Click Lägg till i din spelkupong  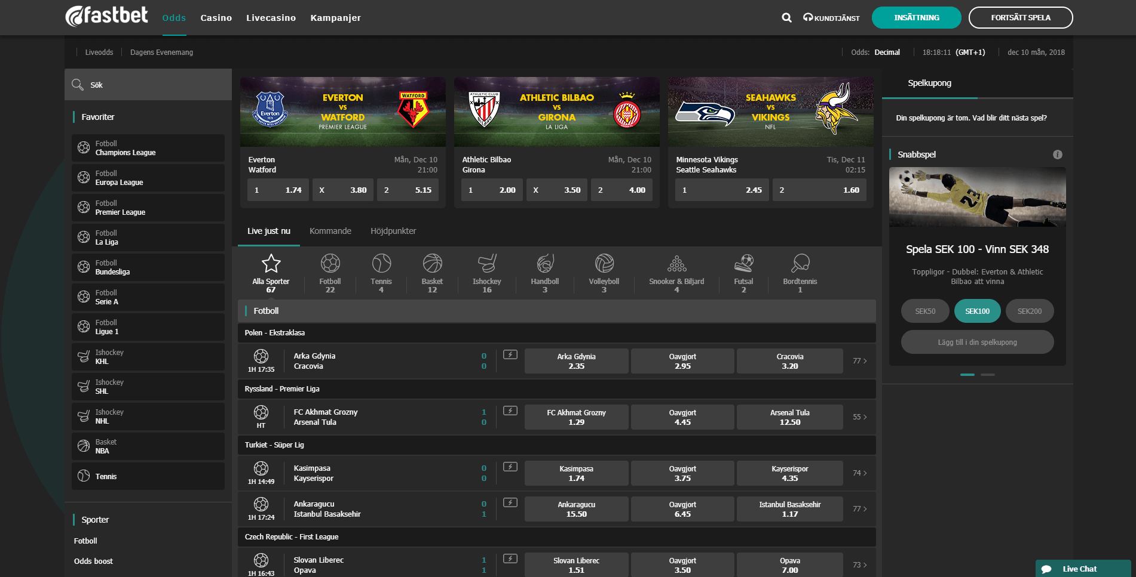977,342
